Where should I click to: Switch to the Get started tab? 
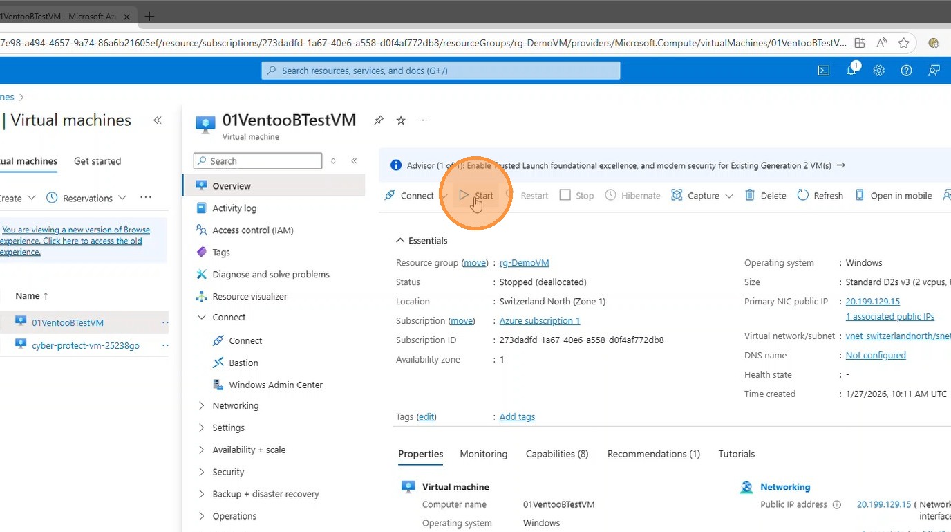pos(97,161)
